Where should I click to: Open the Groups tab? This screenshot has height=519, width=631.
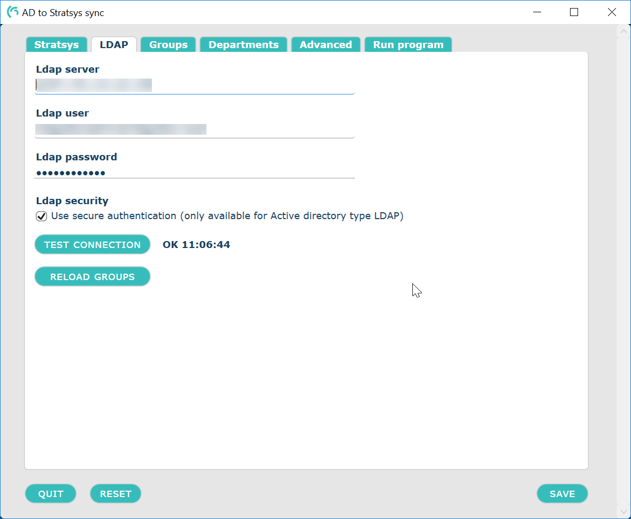pyautogui.click(x=168, y=45)
